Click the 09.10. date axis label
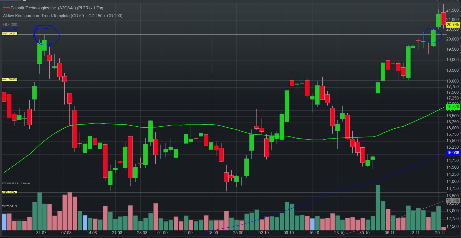The width and height of the screenshot is (461, 238). [x=289, y=233]
